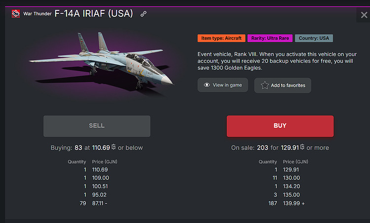The image size is (370, 223).
Task: Click the eye icon for View in game
Action: [207, 85]
